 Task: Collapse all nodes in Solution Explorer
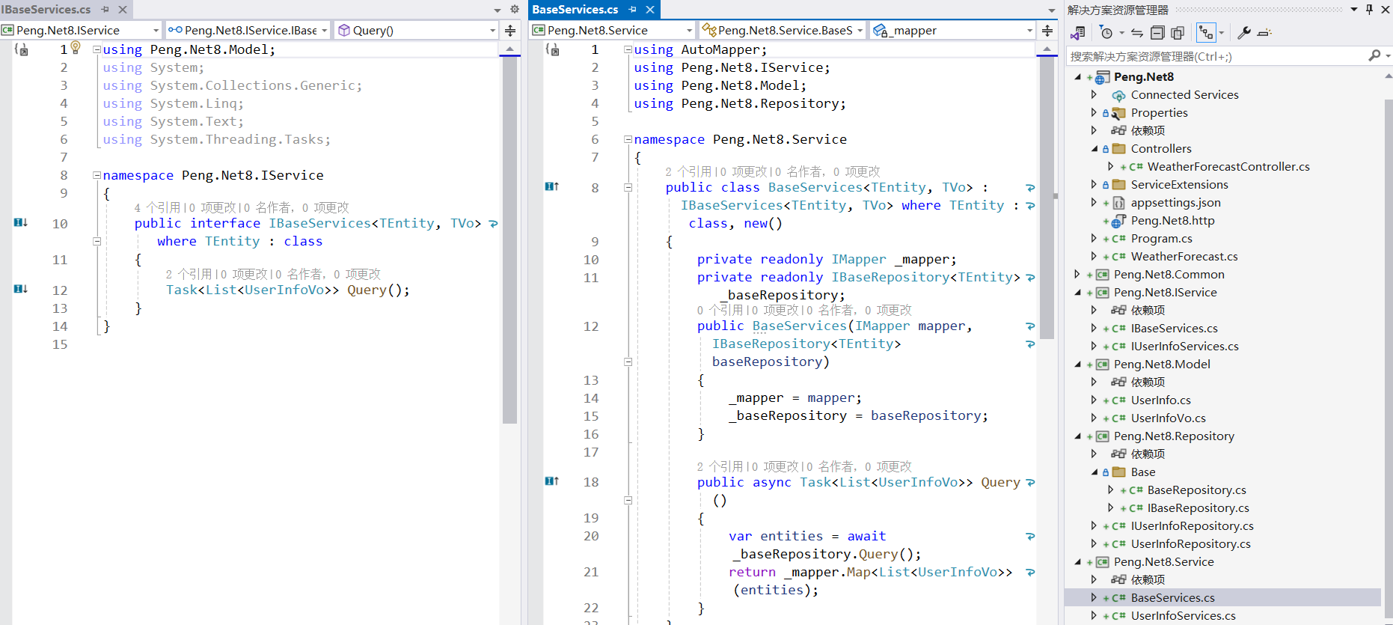(1157, 33)
